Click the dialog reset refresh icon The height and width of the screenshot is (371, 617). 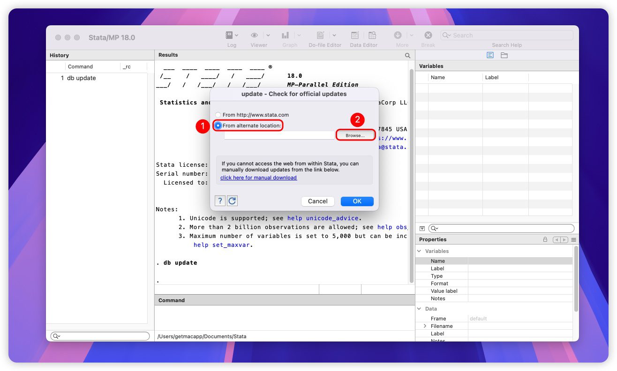click(x=232, y=201)
